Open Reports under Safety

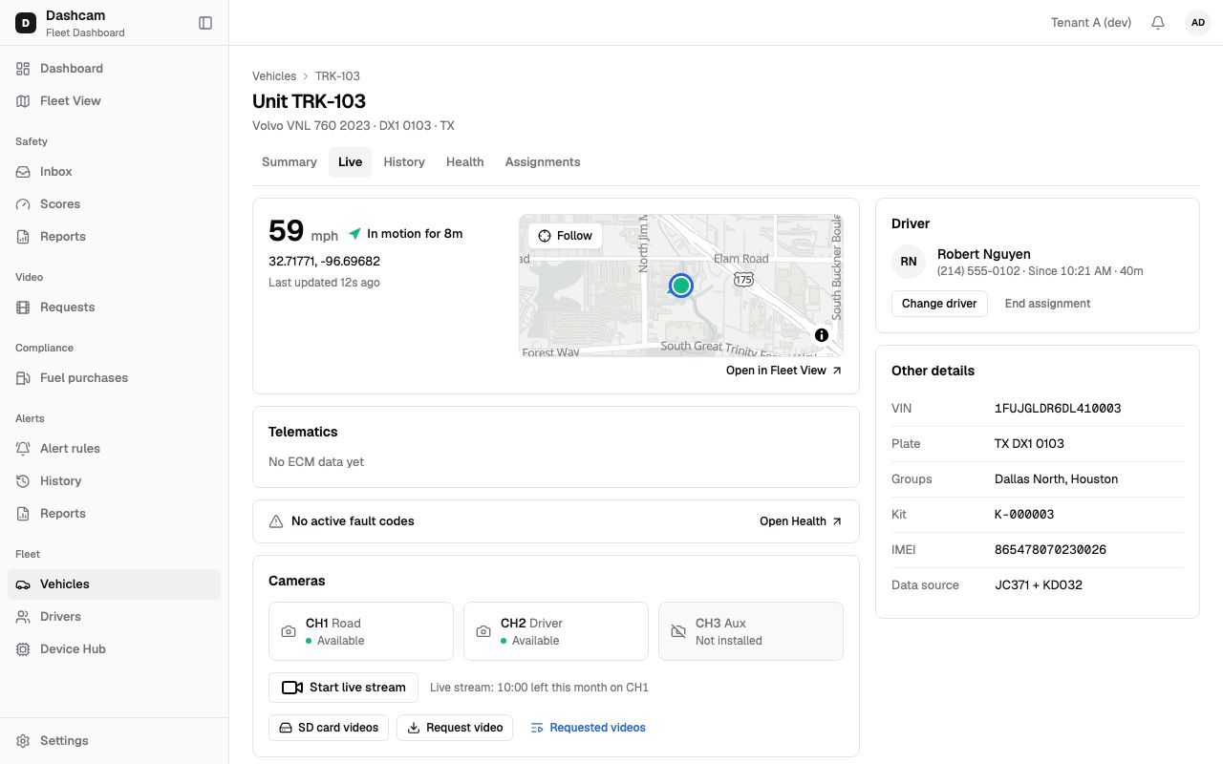click(114, 237)
